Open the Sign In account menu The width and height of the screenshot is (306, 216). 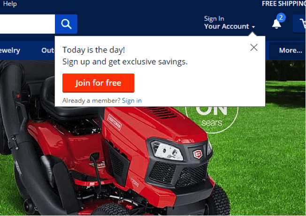(x=214, y=19)
